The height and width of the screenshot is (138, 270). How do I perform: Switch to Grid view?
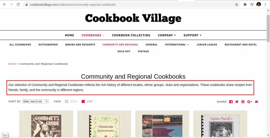click(x=71, y=102)
